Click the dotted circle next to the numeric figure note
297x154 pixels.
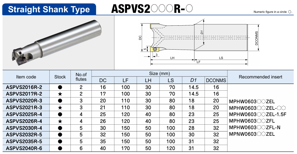click(x=290, y=12)
